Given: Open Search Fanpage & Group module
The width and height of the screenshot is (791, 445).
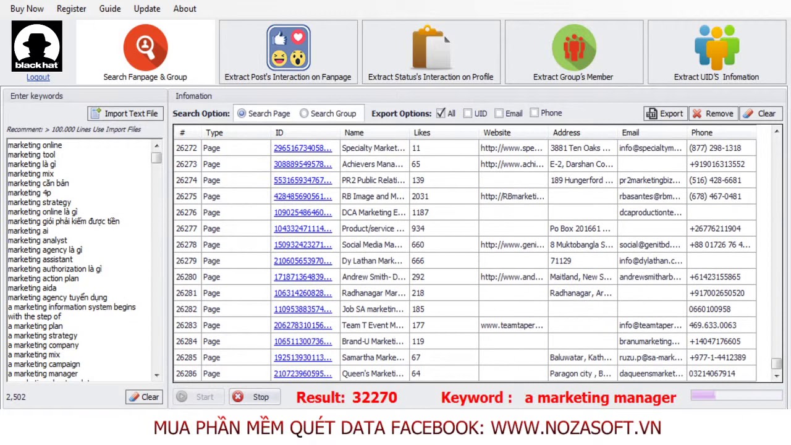Looking at the screenshot, I should [145, 53].
